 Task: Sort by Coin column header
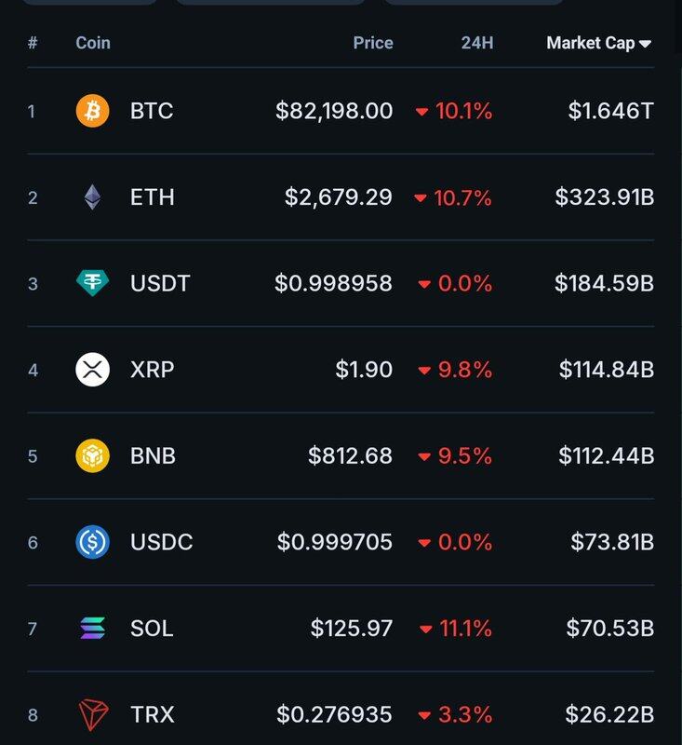coord(92,43)
